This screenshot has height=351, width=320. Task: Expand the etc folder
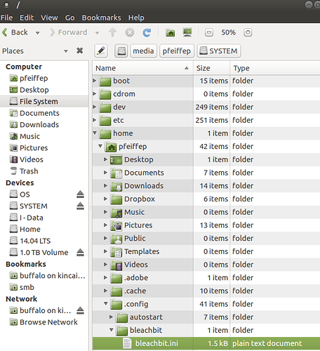click(95, 120)
